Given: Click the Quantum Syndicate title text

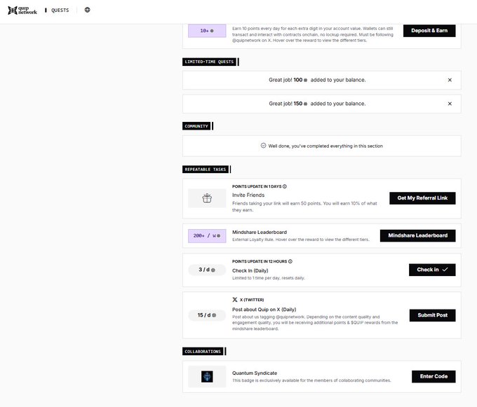Looking at the screenshot, I should click(255, 373).
